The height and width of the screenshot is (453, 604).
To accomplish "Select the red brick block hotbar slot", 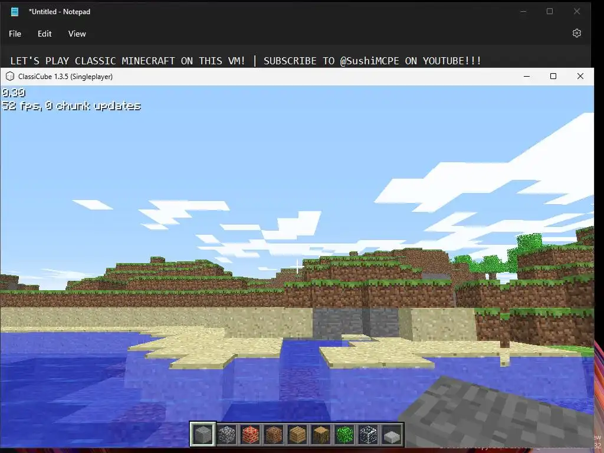I will tap(250, 435).
